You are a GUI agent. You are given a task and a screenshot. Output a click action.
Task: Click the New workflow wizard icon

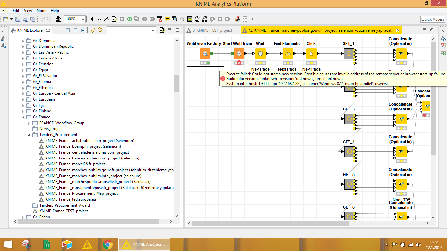tap(6, 19)
